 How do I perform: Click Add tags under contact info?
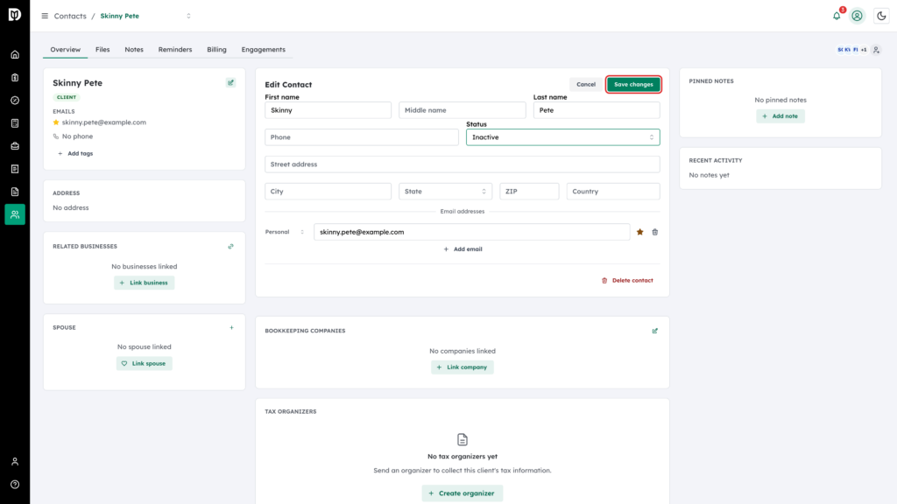[x=75, y=154]
